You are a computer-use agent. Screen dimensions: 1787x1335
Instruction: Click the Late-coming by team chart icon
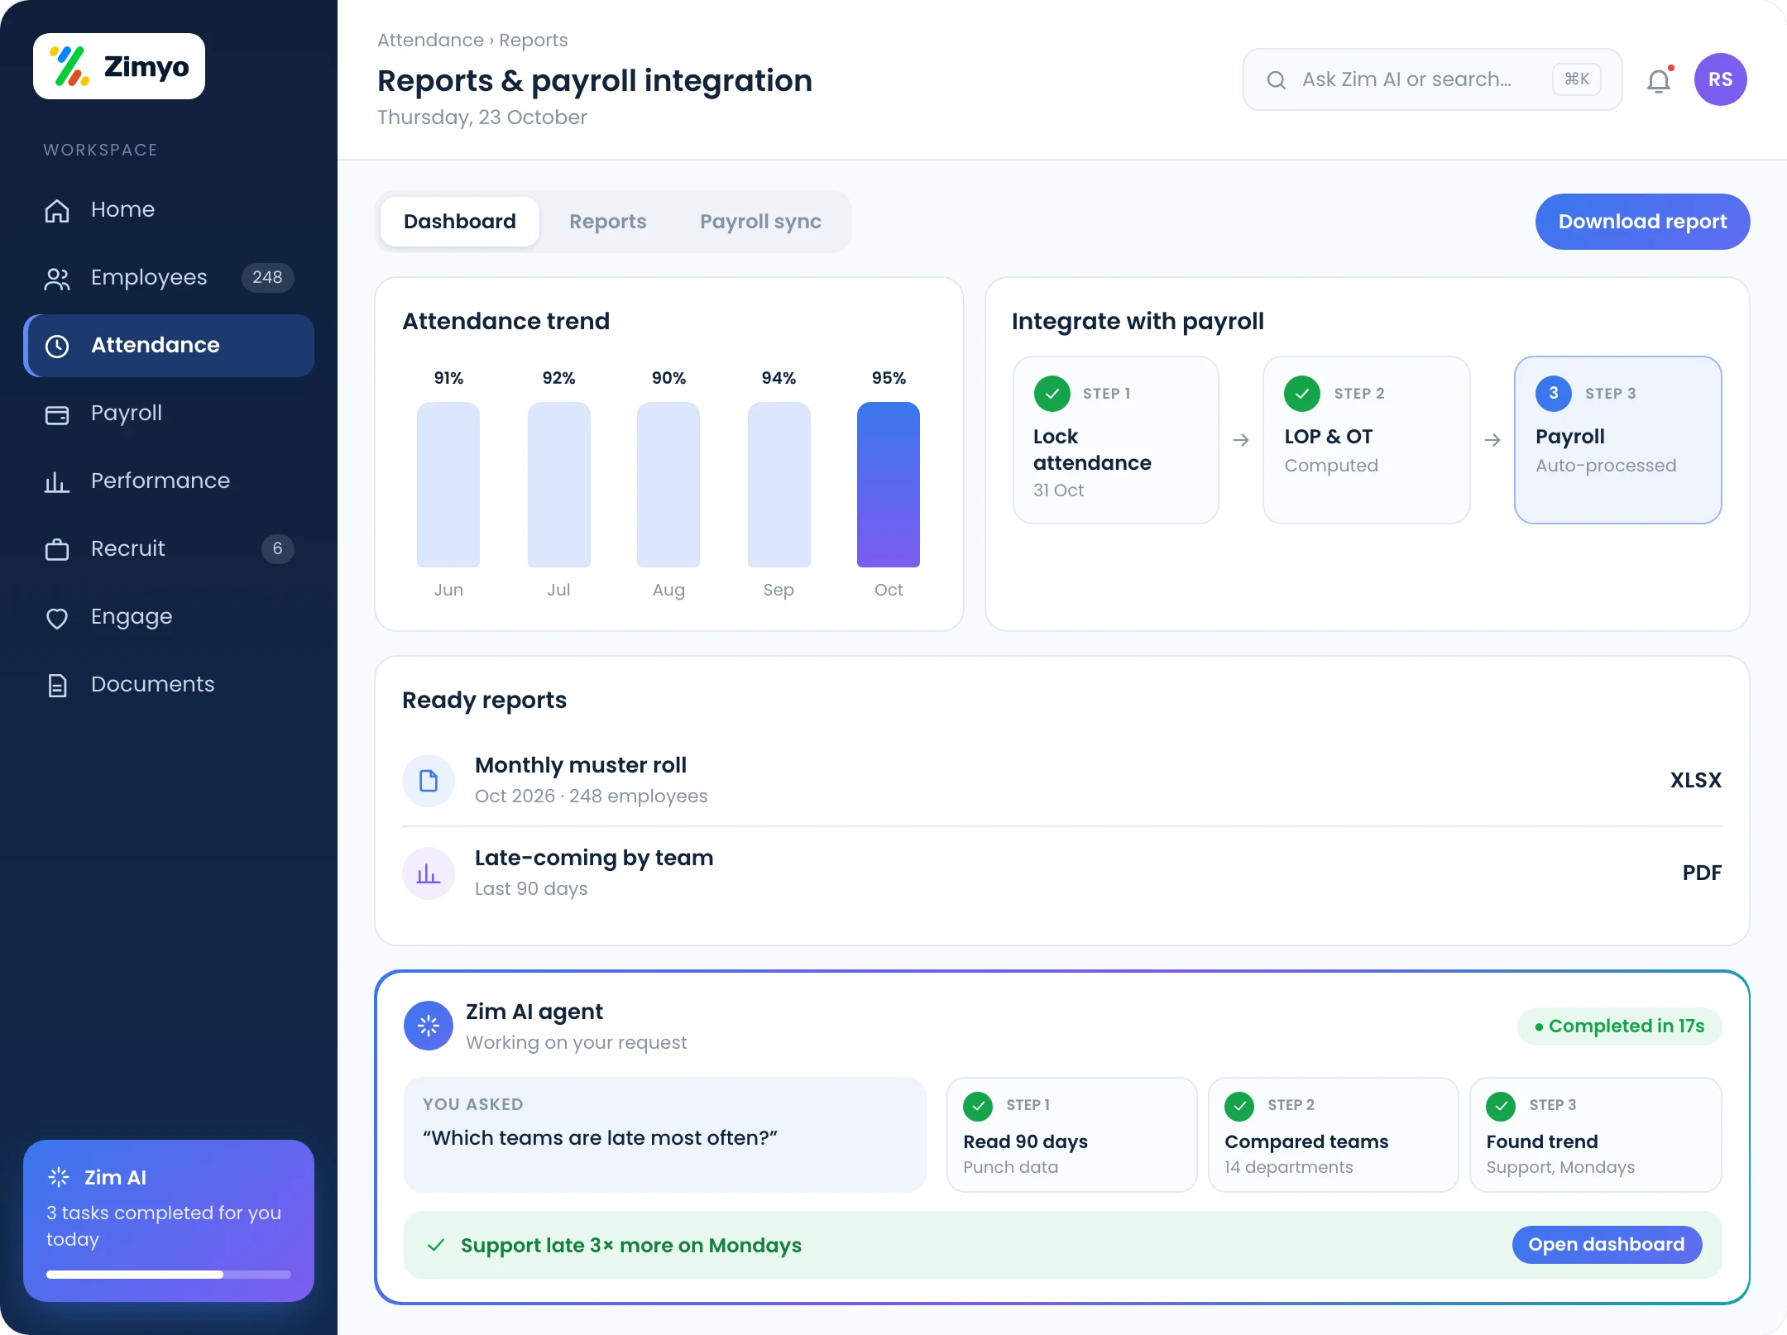(429, 873)
